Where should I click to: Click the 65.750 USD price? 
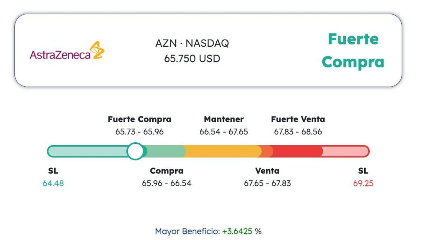[x=192, y=59]
